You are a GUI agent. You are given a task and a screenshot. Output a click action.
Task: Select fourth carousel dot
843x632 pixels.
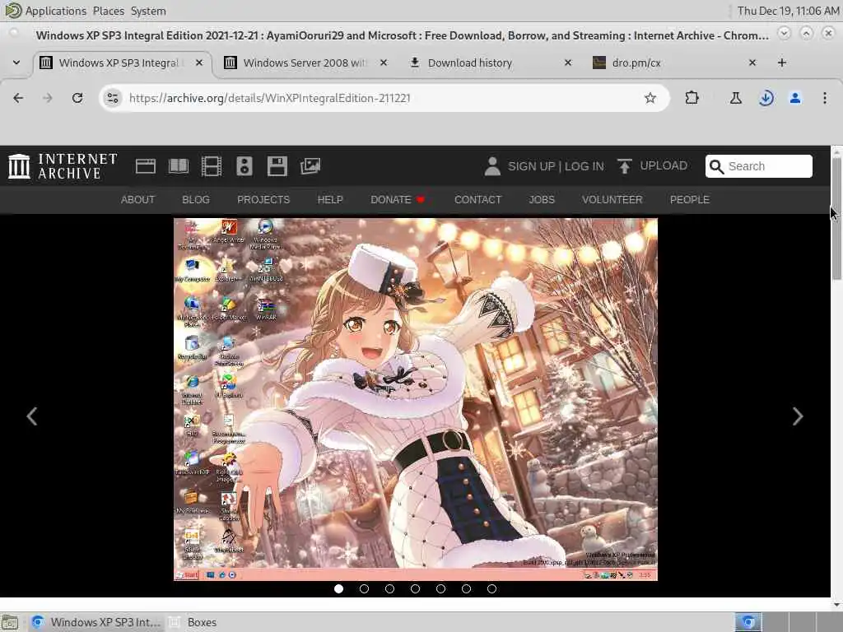pos(415,589)
